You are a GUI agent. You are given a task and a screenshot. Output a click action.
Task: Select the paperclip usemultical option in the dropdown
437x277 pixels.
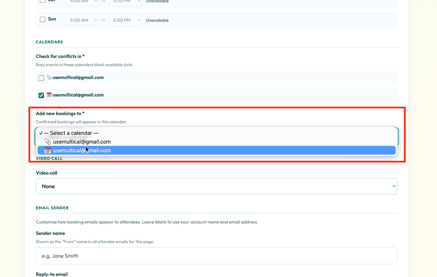[82, 141]
